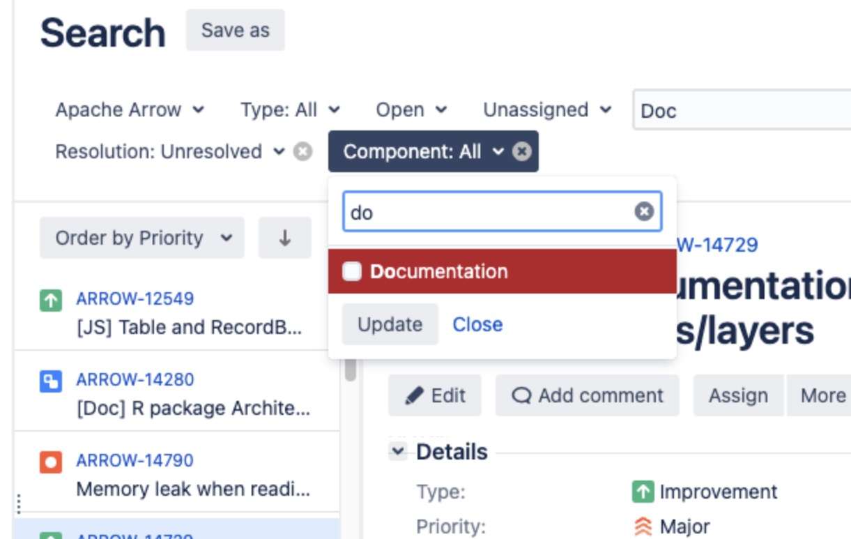Collapse the Details section
This screenshot has width=851, height=539.
[398, 452]
